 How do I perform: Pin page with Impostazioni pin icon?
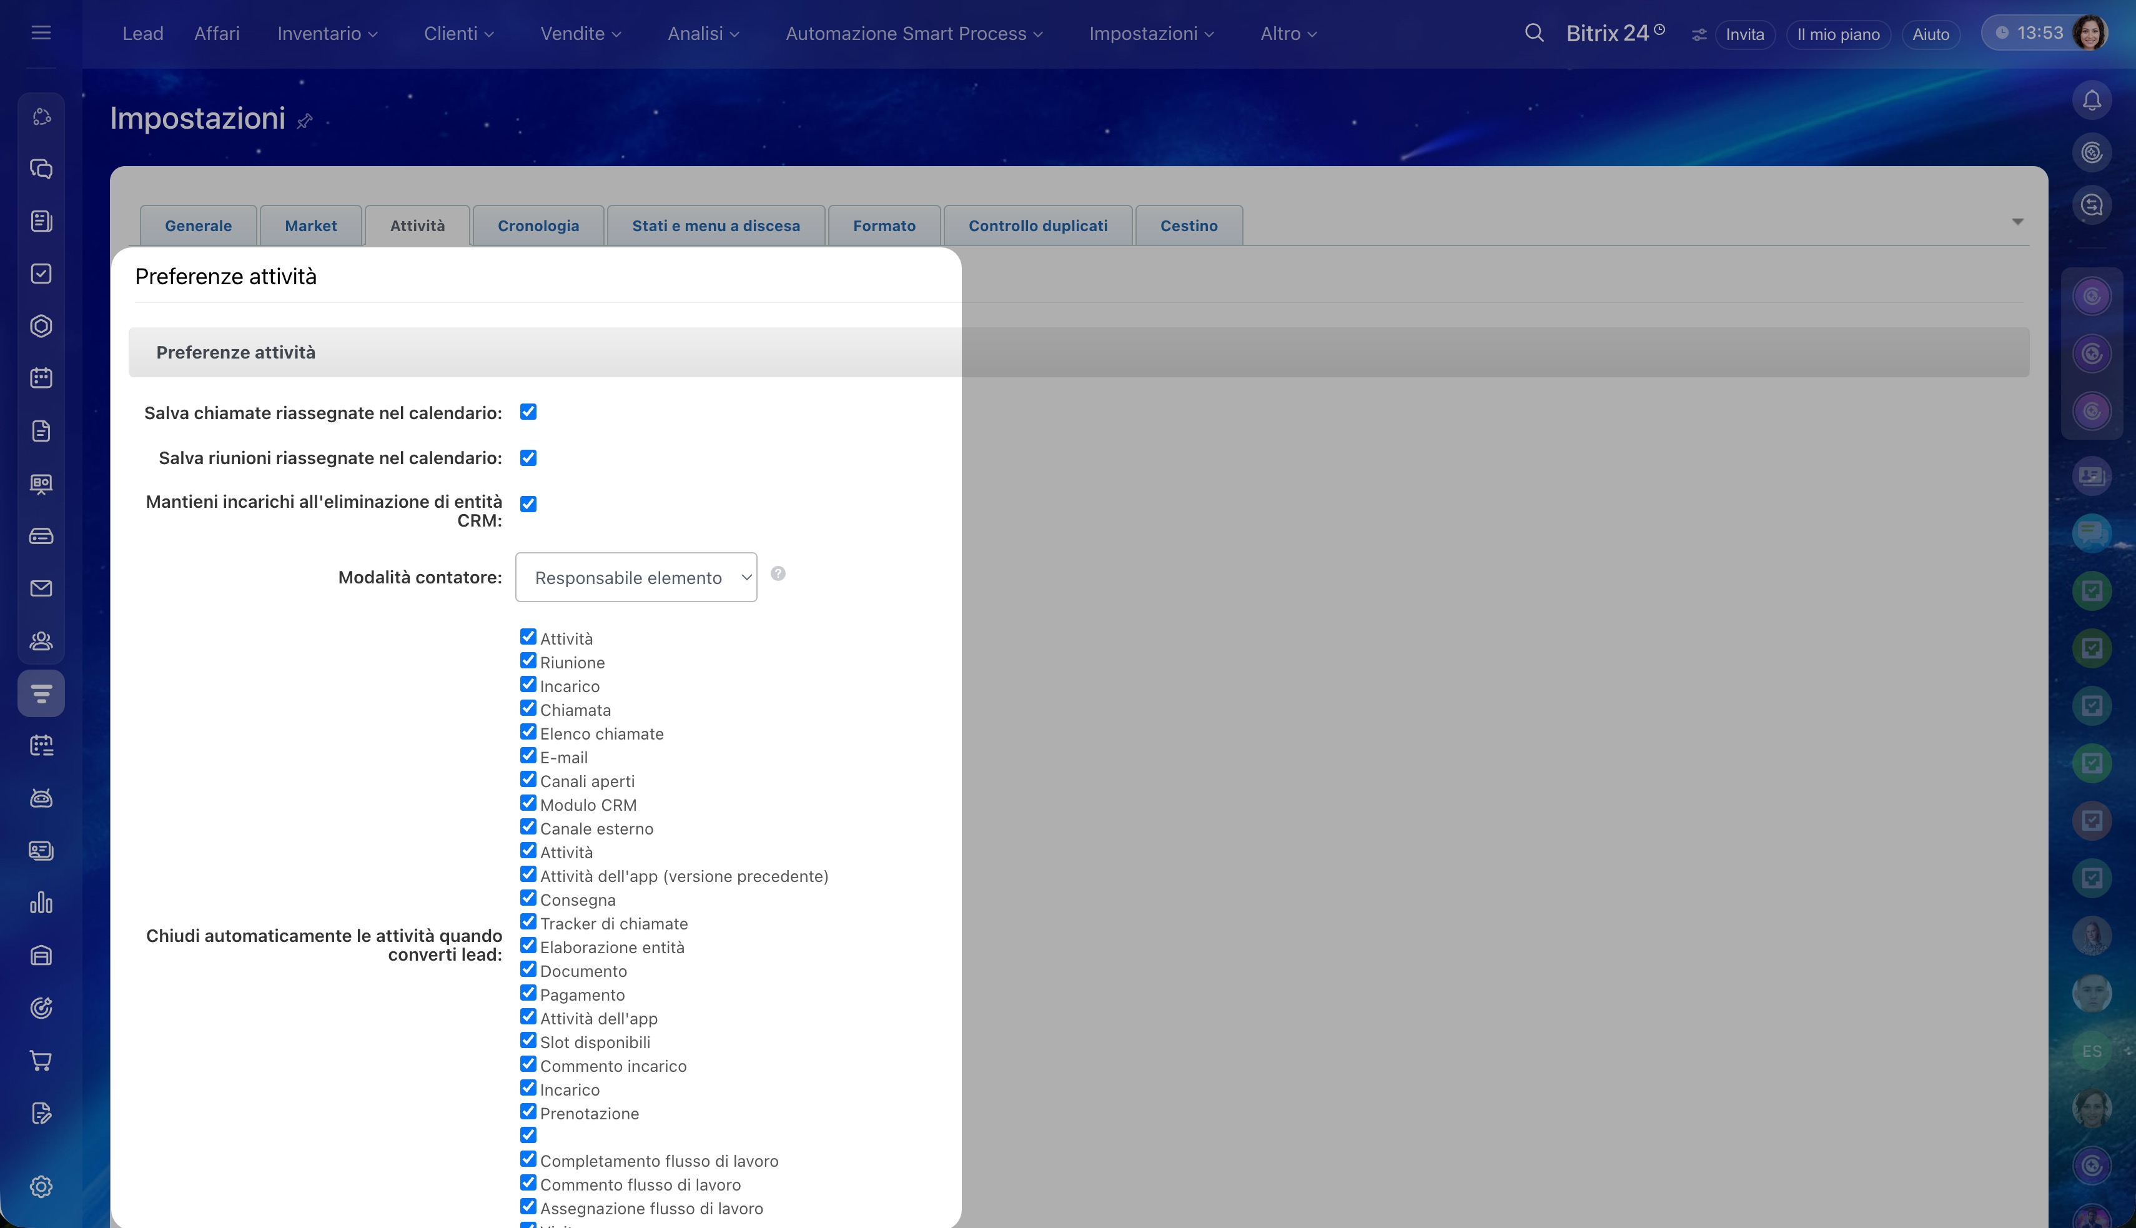(304, 121)
